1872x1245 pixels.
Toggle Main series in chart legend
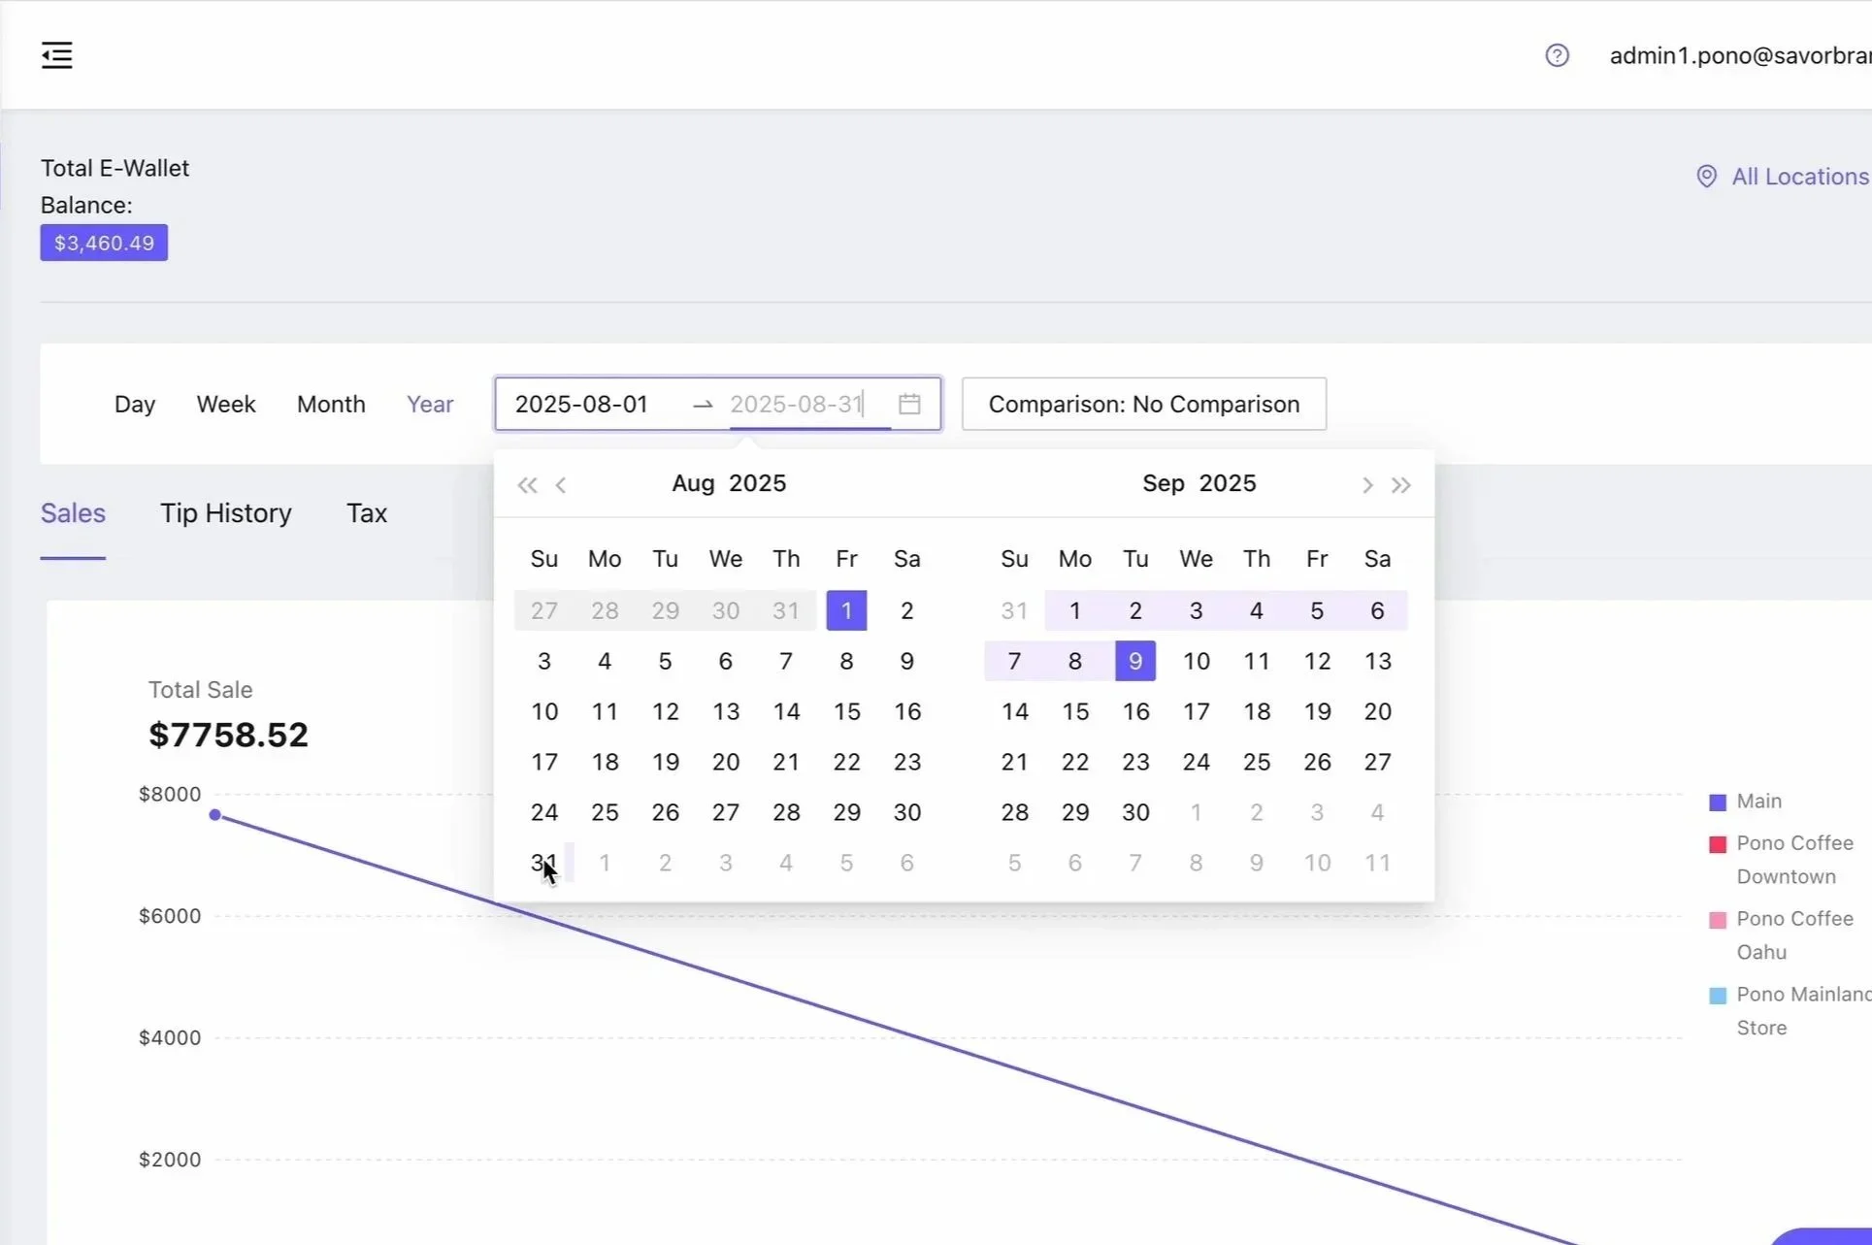[1758, 802]
